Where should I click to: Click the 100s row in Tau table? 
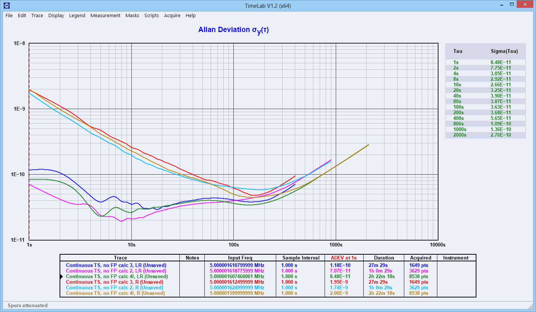pos(485,107)
